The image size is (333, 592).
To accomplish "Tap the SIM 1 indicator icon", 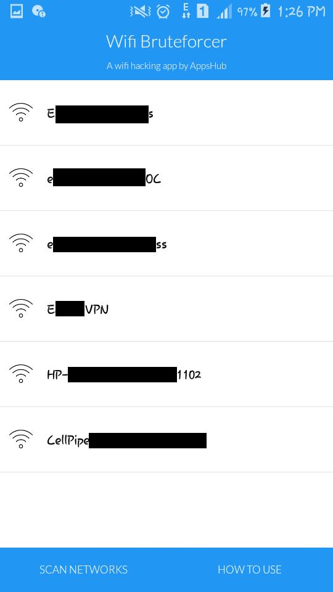I will point(202,11).
